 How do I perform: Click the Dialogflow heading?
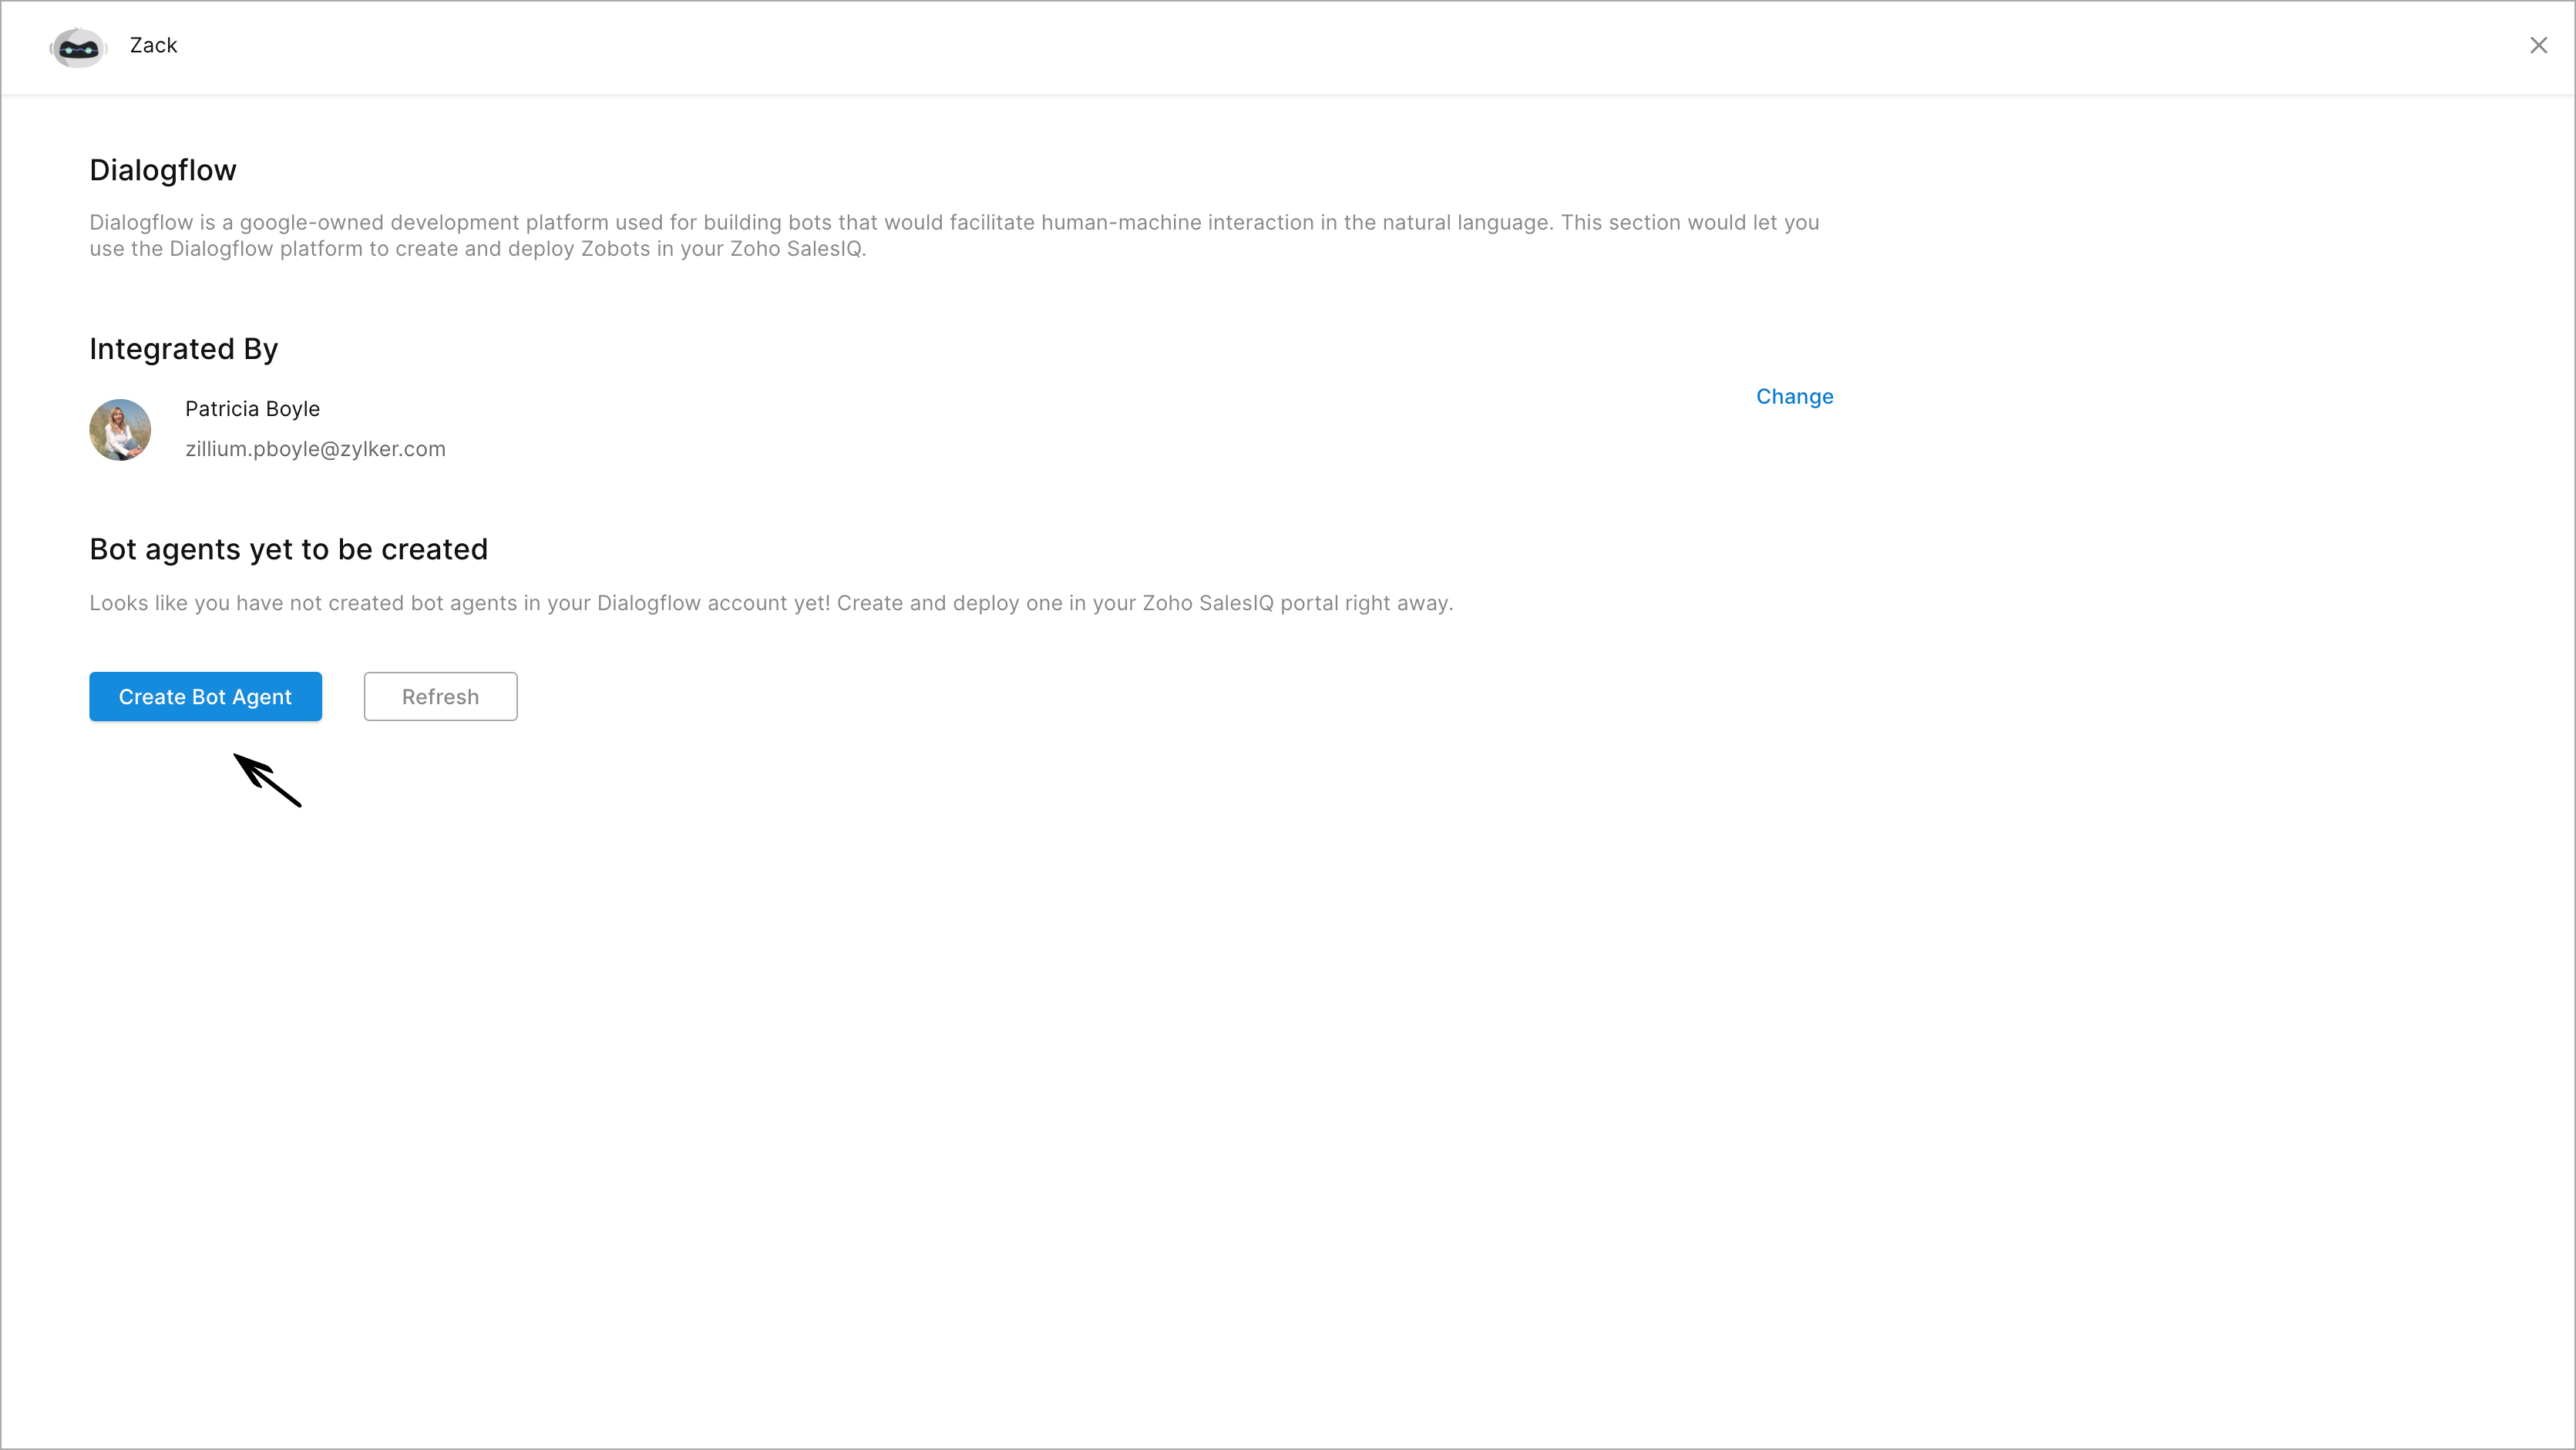coord(163,170)
